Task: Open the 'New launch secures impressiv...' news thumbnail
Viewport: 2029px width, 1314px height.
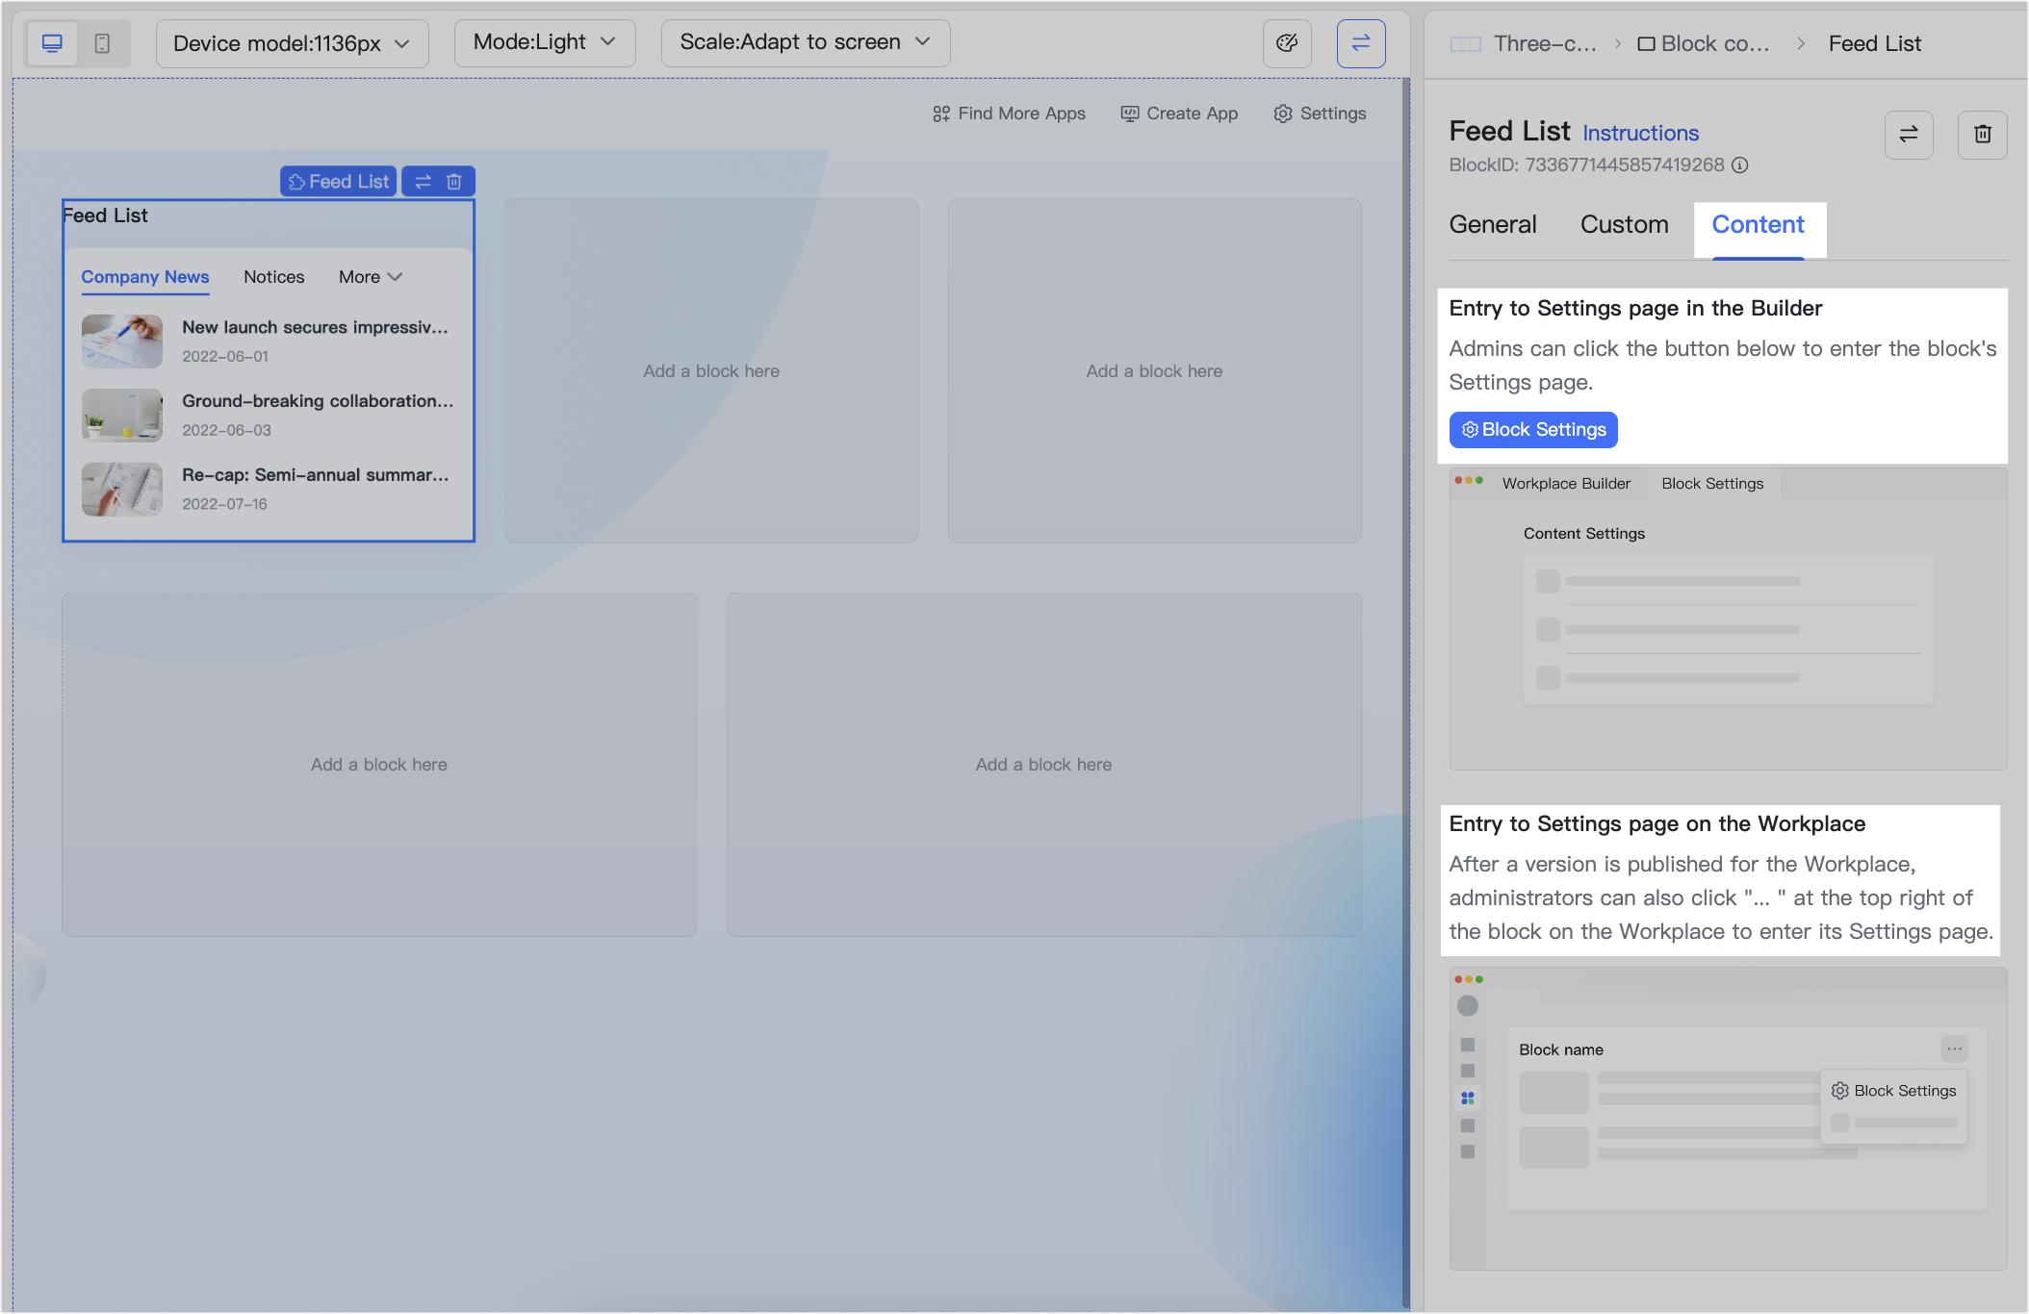Action: [x=122, y=341]
